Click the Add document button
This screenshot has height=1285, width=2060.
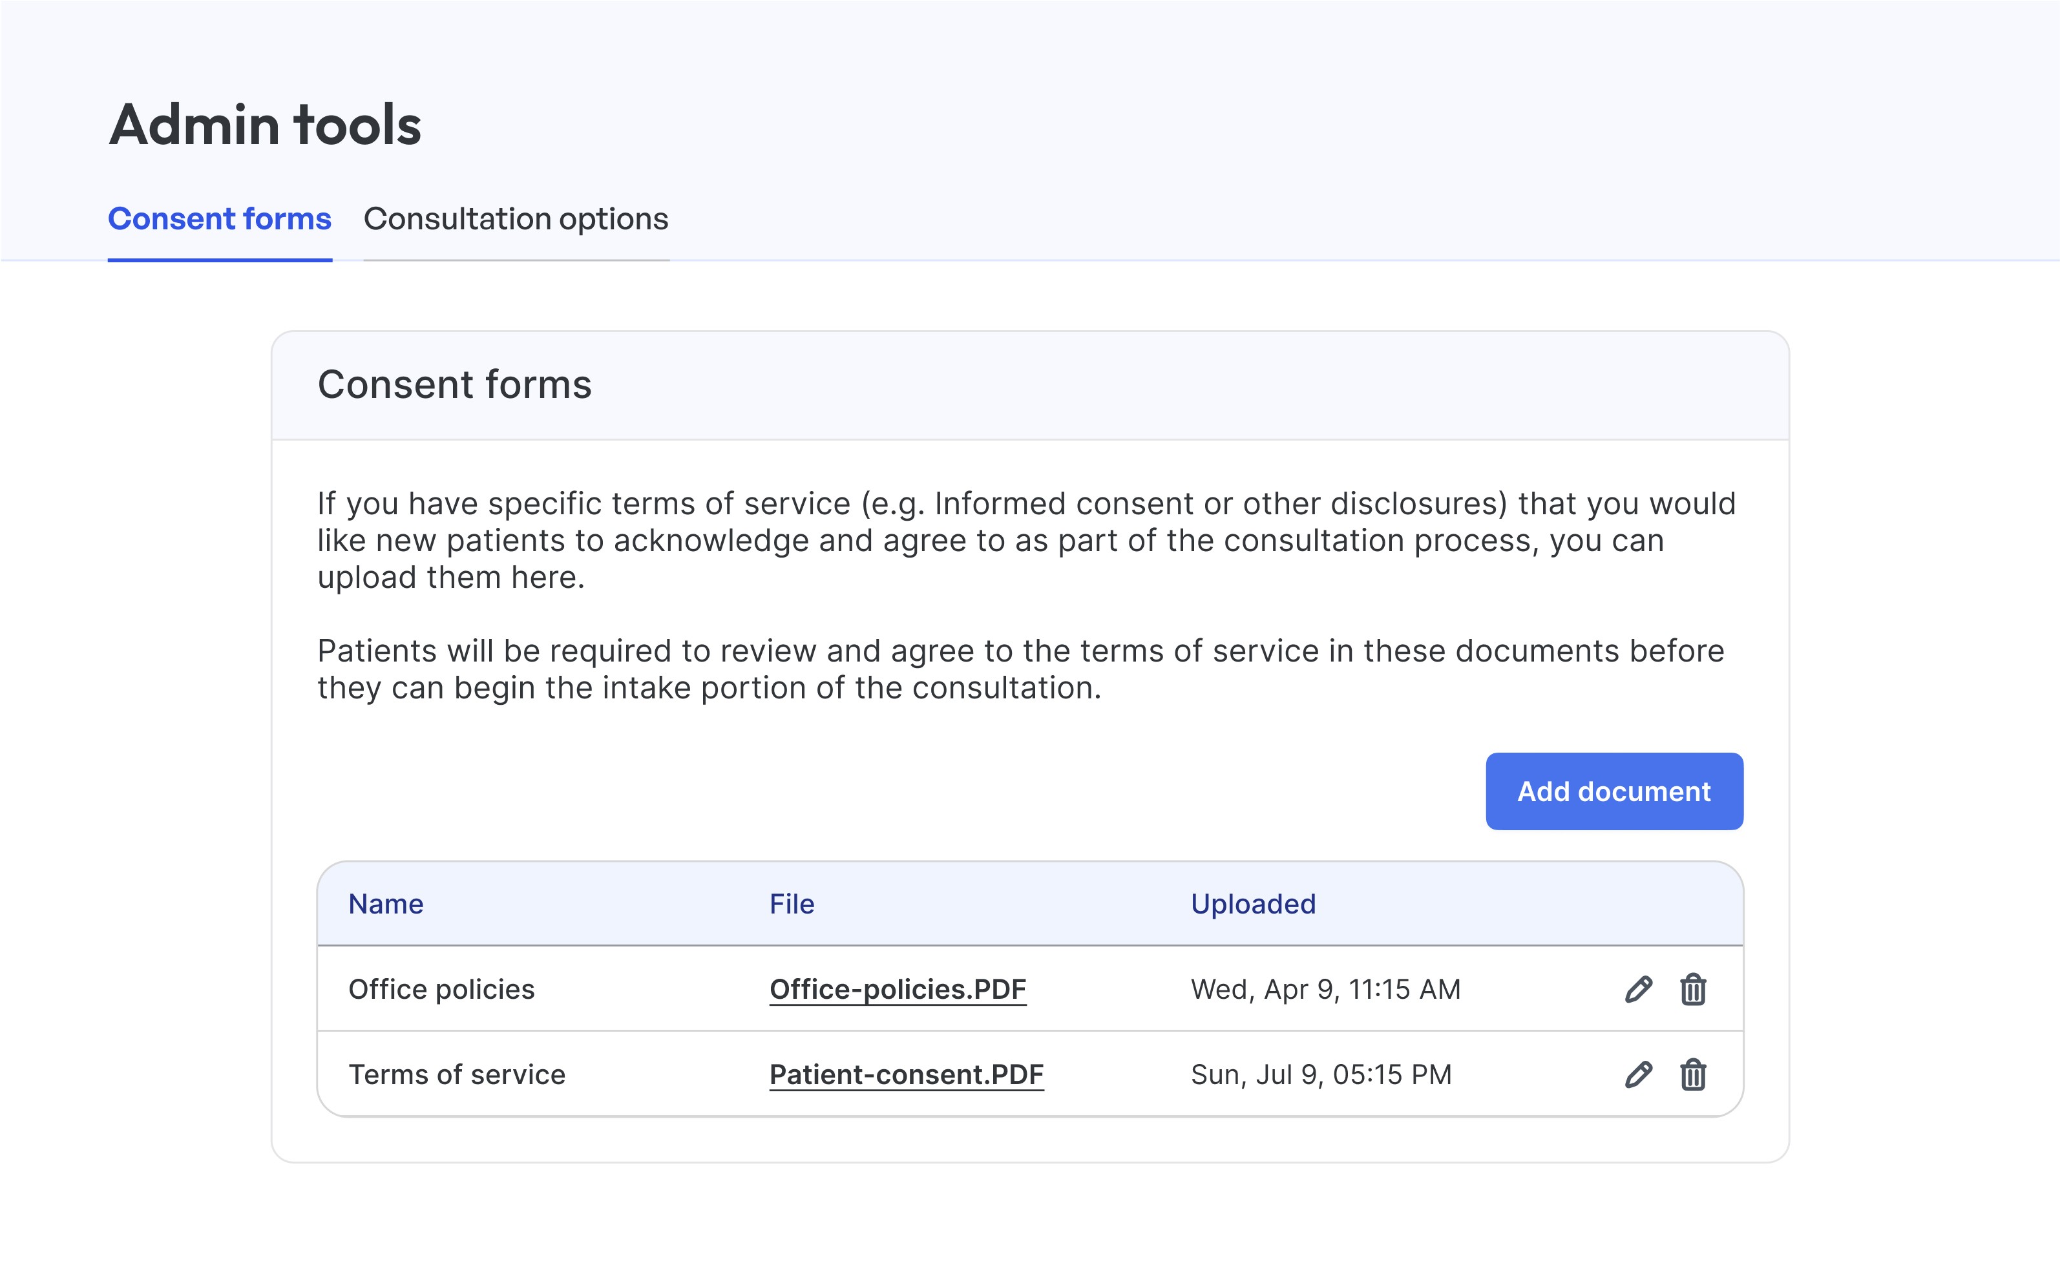[1614, 791]
